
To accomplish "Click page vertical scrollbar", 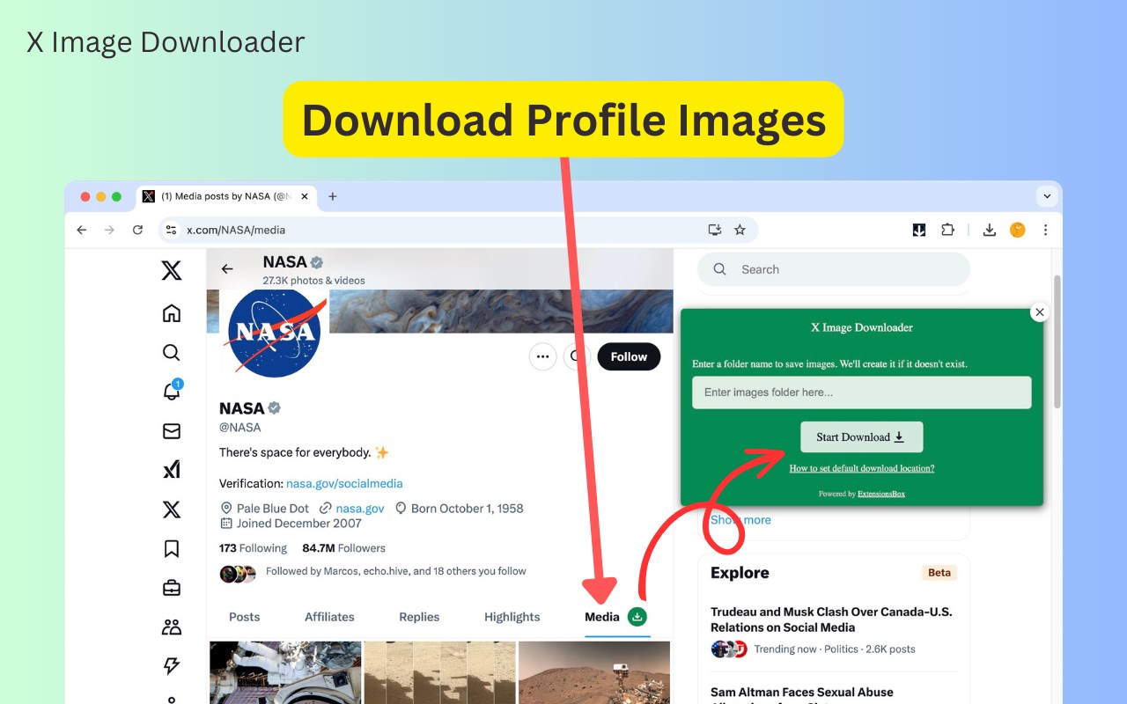I will [1057, 341].
